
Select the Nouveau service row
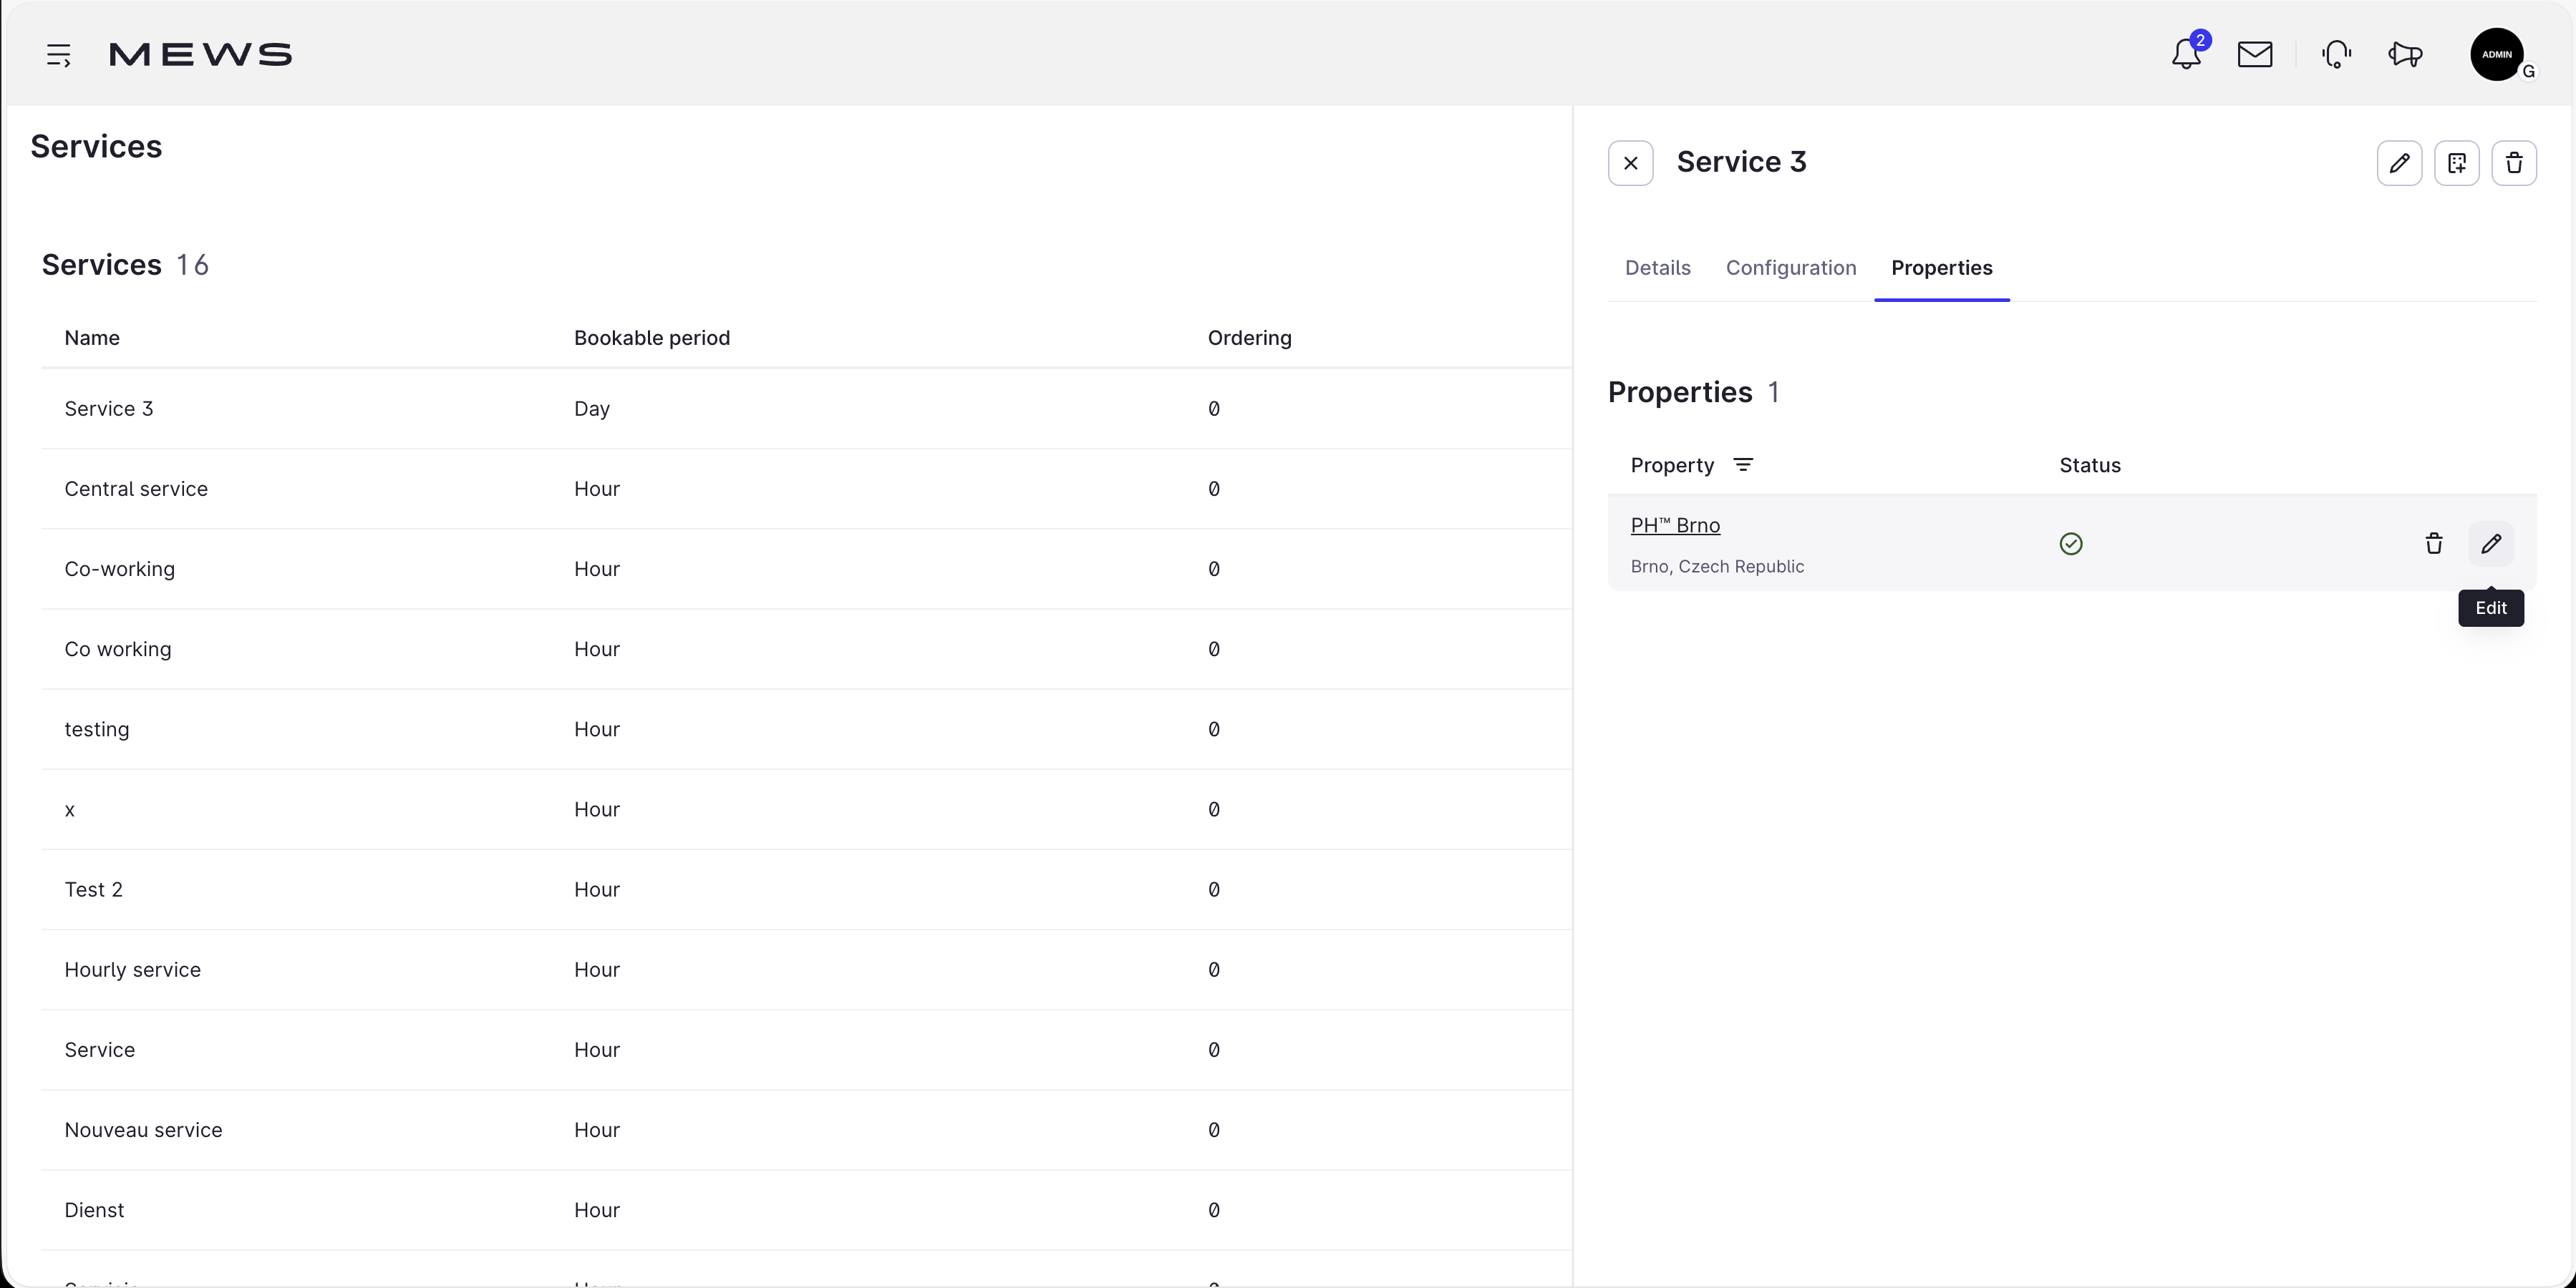click(806, 1130)
